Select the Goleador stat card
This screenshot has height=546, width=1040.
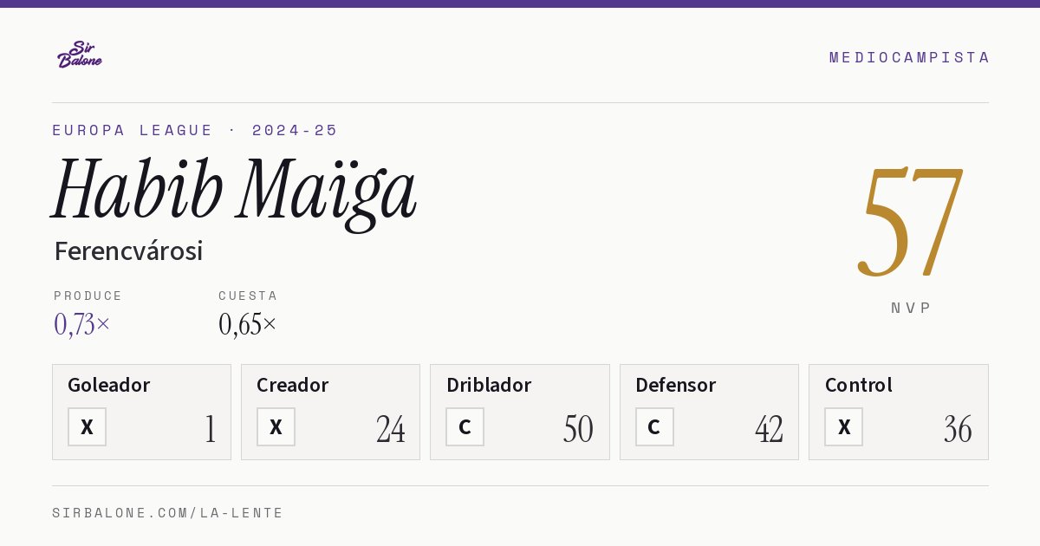pyautogui.click(x=141, y=412)
